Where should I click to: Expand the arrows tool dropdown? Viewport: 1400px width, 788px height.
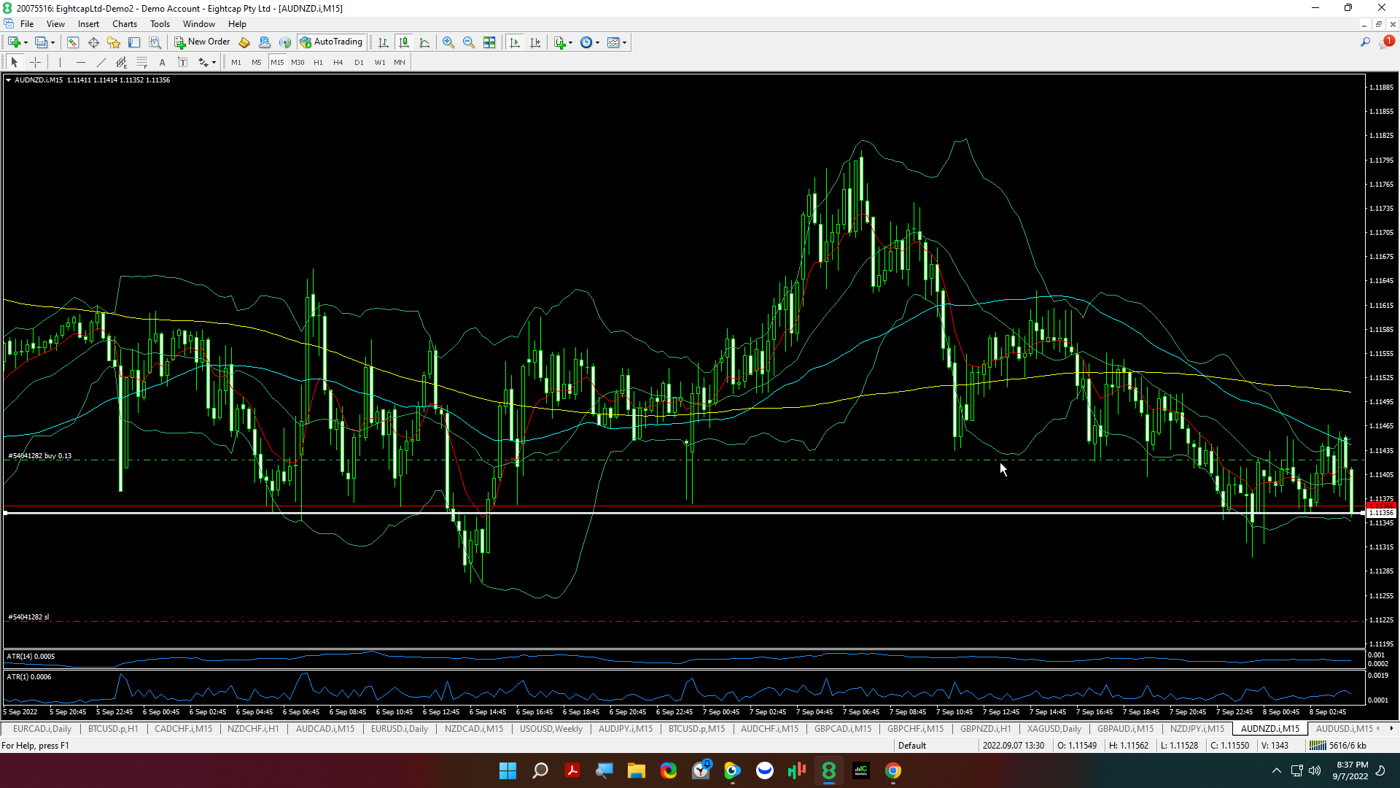[214, 63]
